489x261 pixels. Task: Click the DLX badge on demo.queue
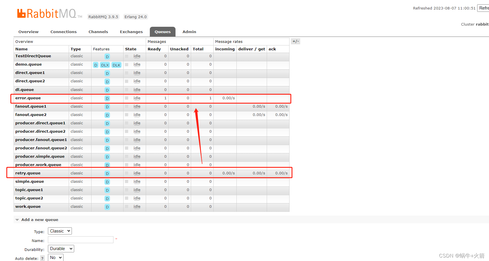[x=105, y=65]
